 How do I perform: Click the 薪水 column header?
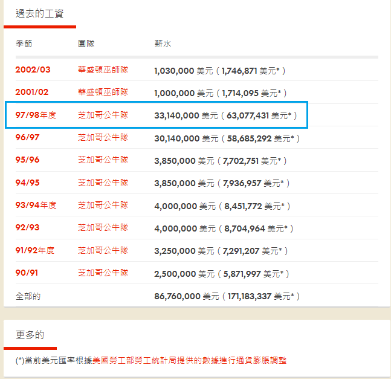163,44
